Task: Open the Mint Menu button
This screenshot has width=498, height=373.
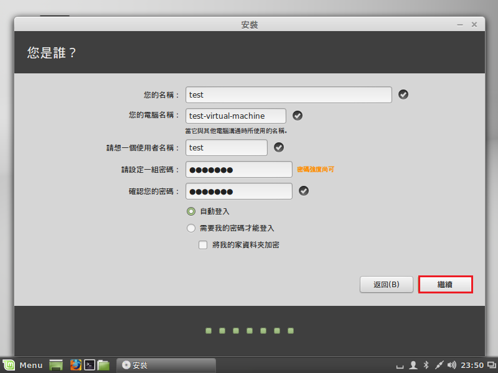Action: coord(22,365)
